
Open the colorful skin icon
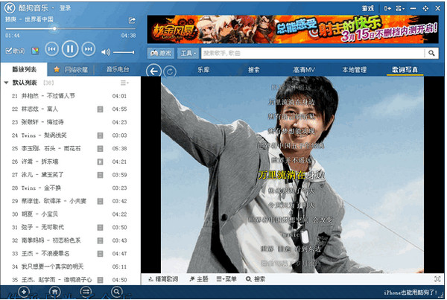(35, 51)
